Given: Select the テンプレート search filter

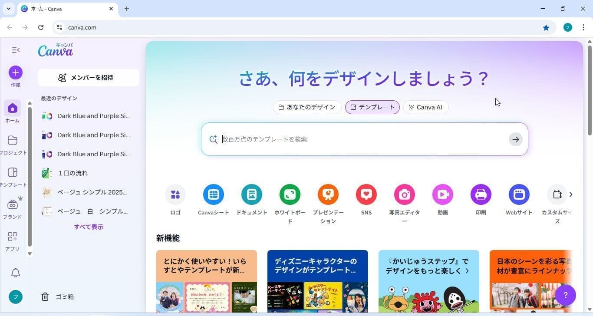Looking at the screenshot, I should click(x=372, y=107).
